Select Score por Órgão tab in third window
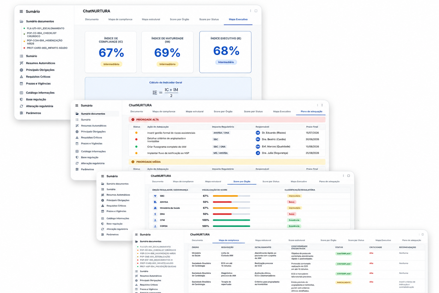This screenshot has height=293, width=439. [x=242, y=181]
